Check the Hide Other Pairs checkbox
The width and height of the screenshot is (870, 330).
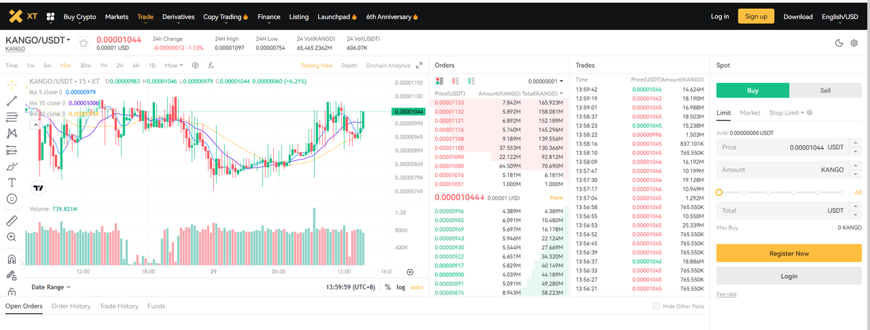click(656, 306)
